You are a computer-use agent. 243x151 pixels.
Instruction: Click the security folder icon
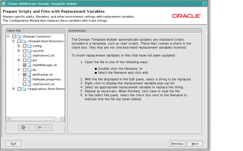tap(29, 51)
